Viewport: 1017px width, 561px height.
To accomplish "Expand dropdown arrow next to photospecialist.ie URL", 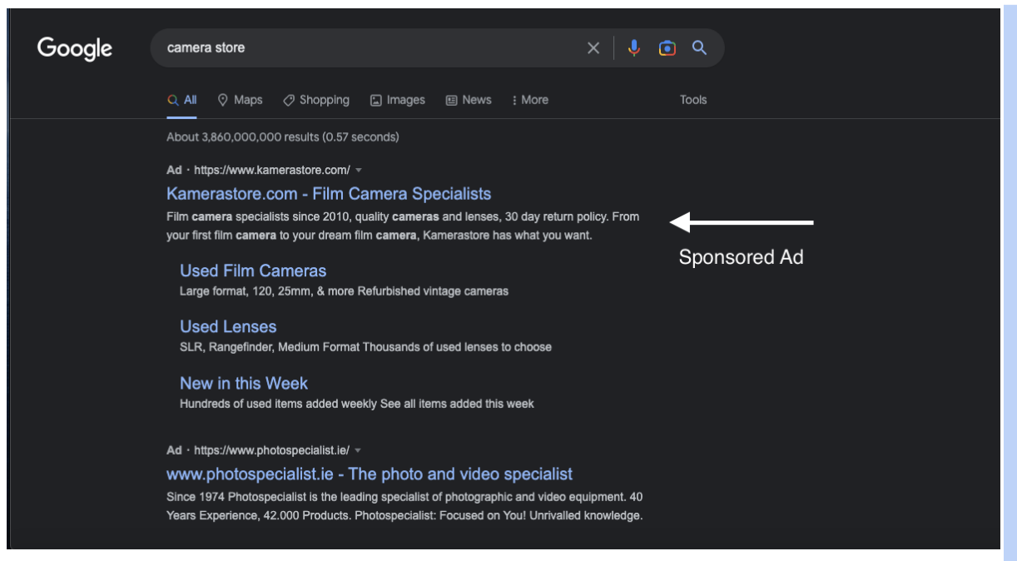I will 358,450.
